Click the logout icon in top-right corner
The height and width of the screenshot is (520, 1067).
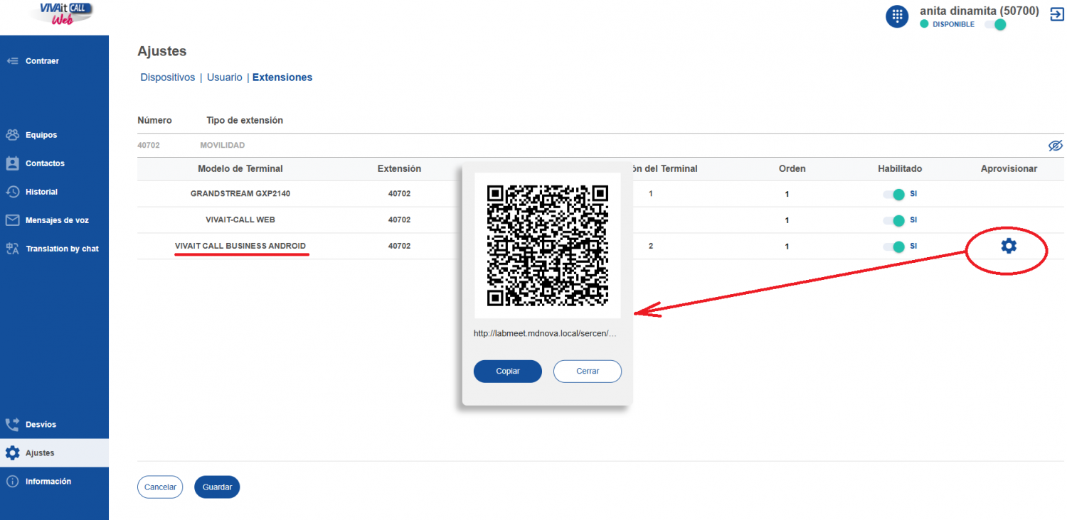pos(1056,13)
